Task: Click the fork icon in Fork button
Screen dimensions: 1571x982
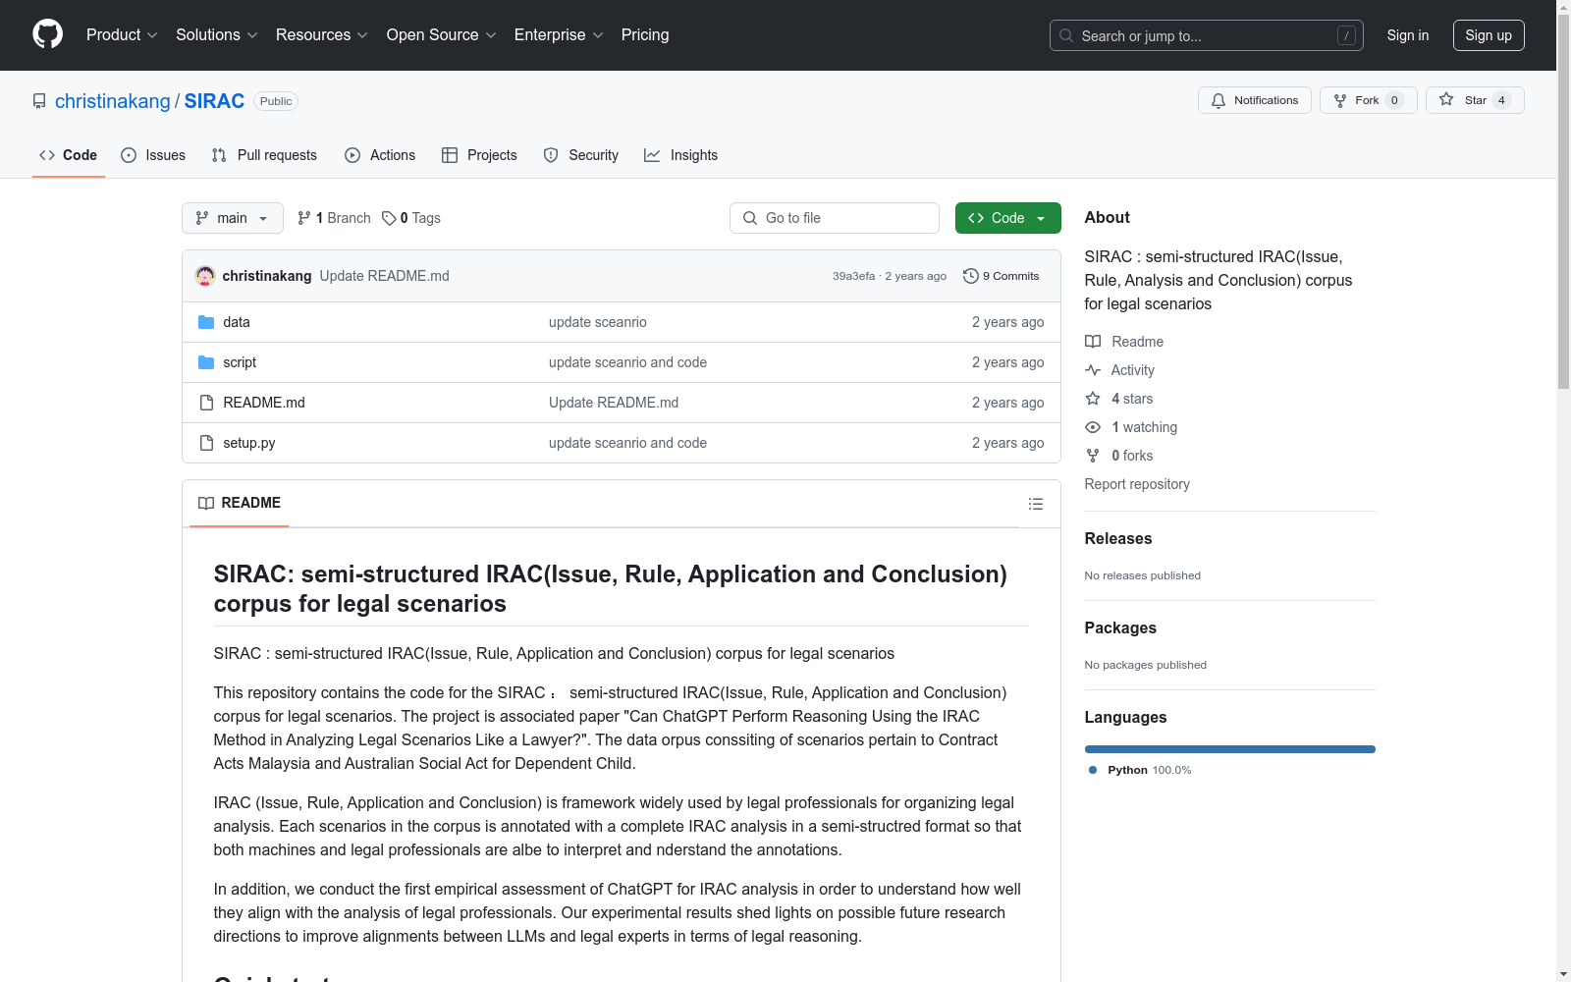Action: coord(1340,100)
